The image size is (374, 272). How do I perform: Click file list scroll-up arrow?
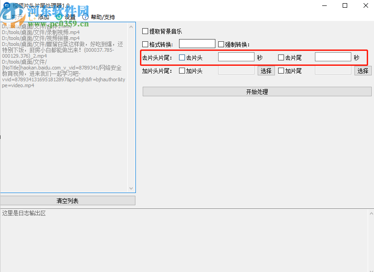point(131,27)
